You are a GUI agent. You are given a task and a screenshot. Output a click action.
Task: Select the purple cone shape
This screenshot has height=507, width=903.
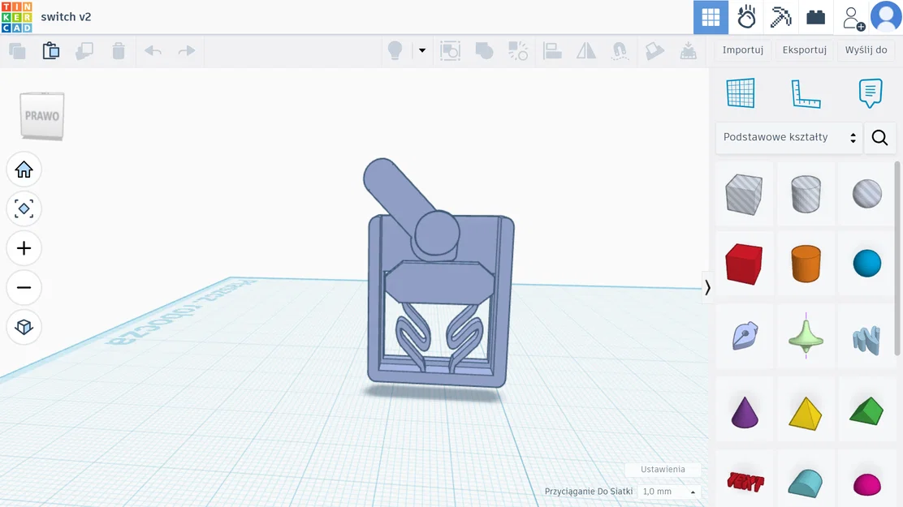(745, 412)
